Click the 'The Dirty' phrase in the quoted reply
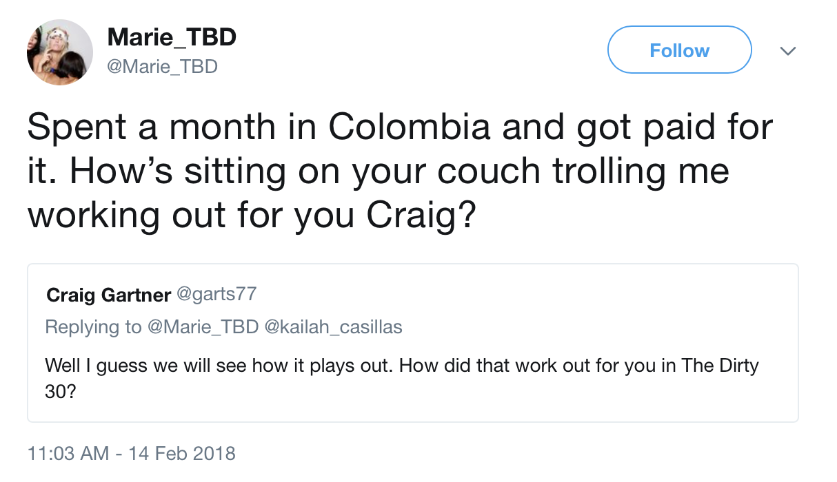The height and width of the screenshot is (482, 837). (x=720, y=366)
